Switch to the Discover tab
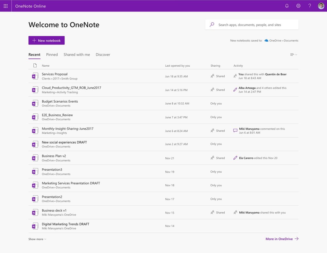Image resolution: width=327 pixels, height=253 pixels. point(103,55)
